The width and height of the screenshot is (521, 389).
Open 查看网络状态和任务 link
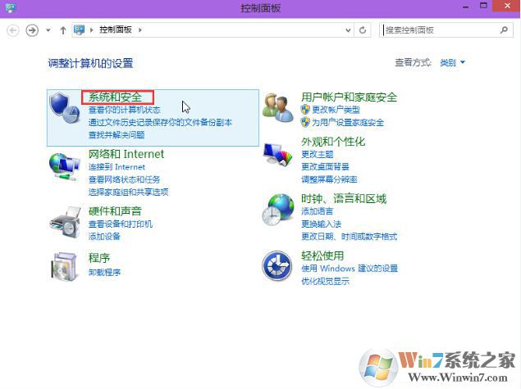coord(124,179)
